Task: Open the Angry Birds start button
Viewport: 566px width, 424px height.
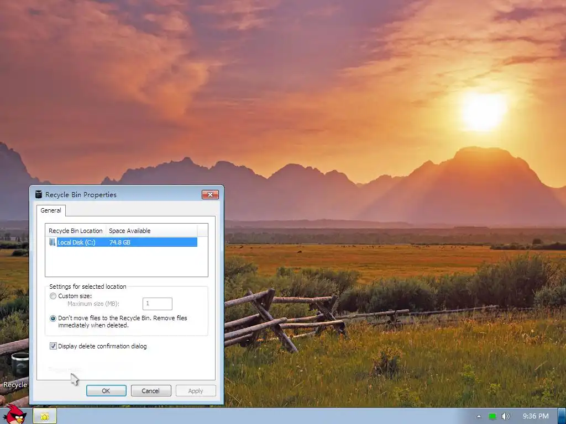Action: click(x=14, y=415)
